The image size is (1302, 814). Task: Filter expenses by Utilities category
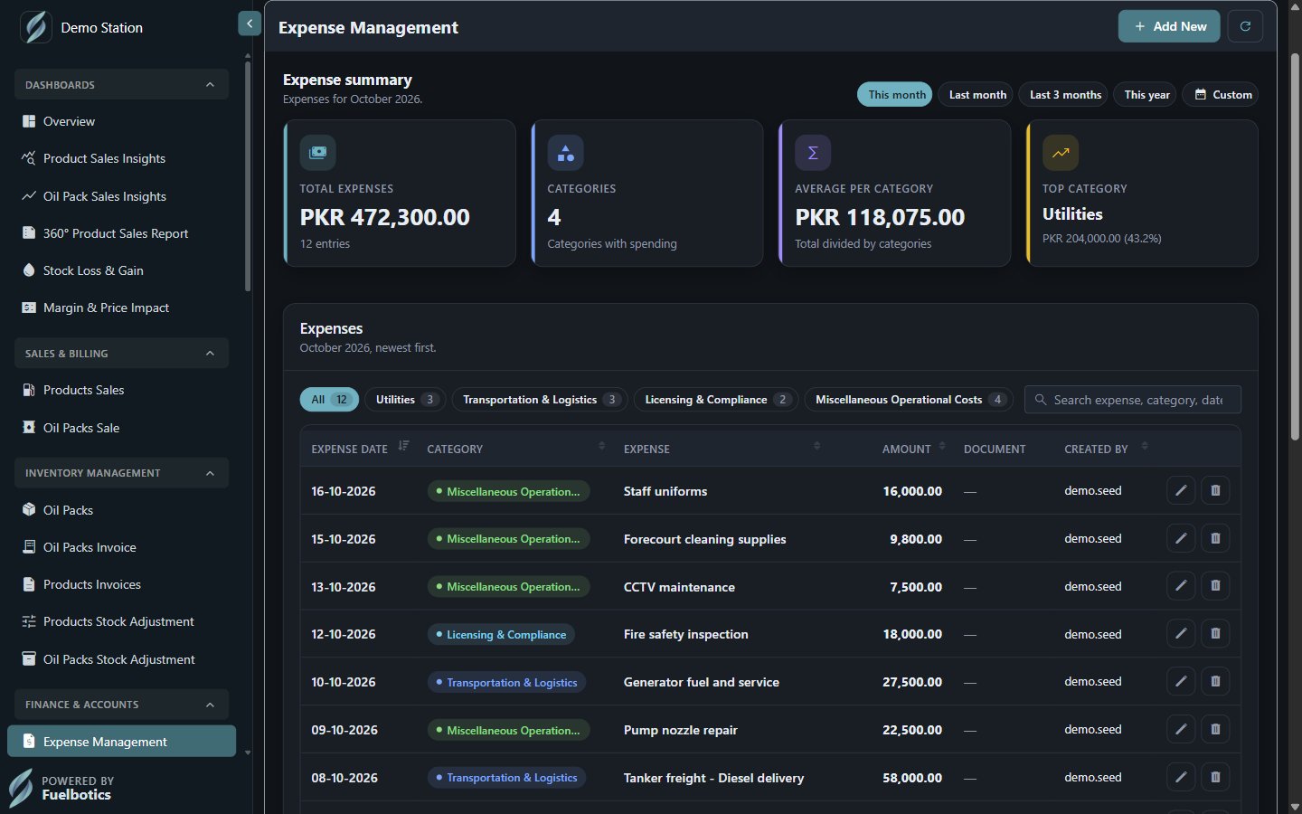click(x=405, y=399)
